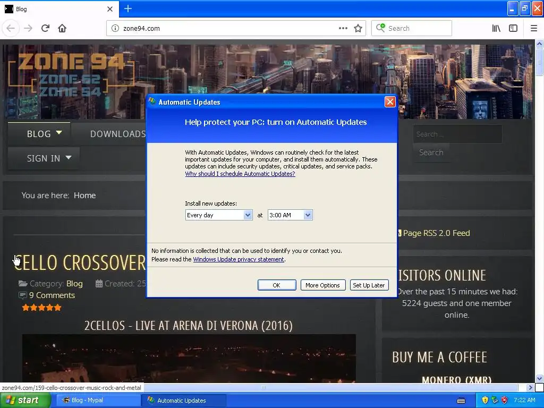
Task: Switch to Blog - Mypal taskbar item
Action: 98,401
